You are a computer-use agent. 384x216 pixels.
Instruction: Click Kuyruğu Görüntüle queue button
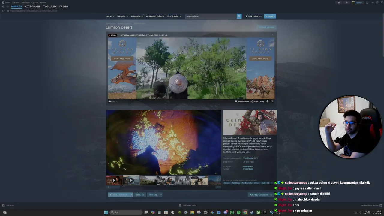(x=261, y=195)
